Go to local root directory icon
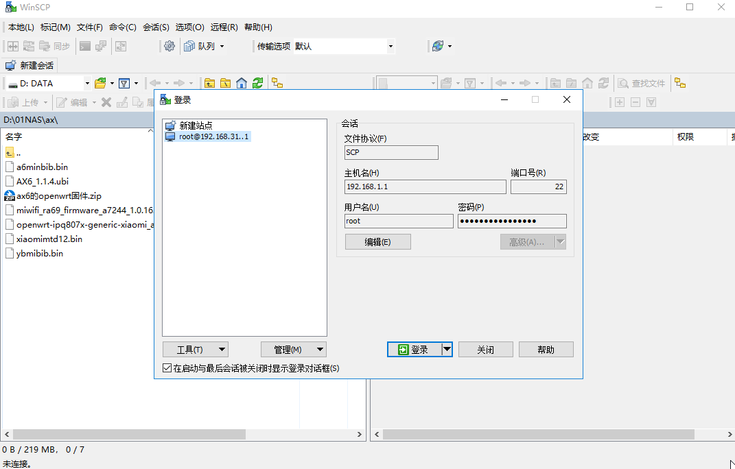735x469 pixels. pos(226,84)
